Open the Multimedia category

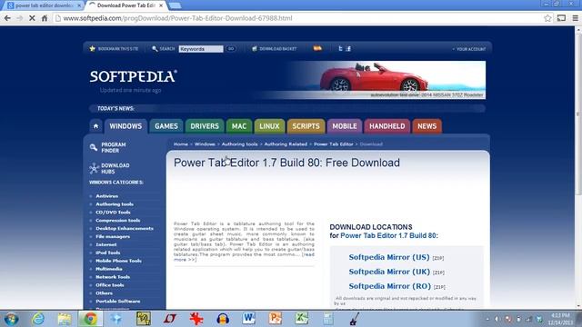point(109,269)
